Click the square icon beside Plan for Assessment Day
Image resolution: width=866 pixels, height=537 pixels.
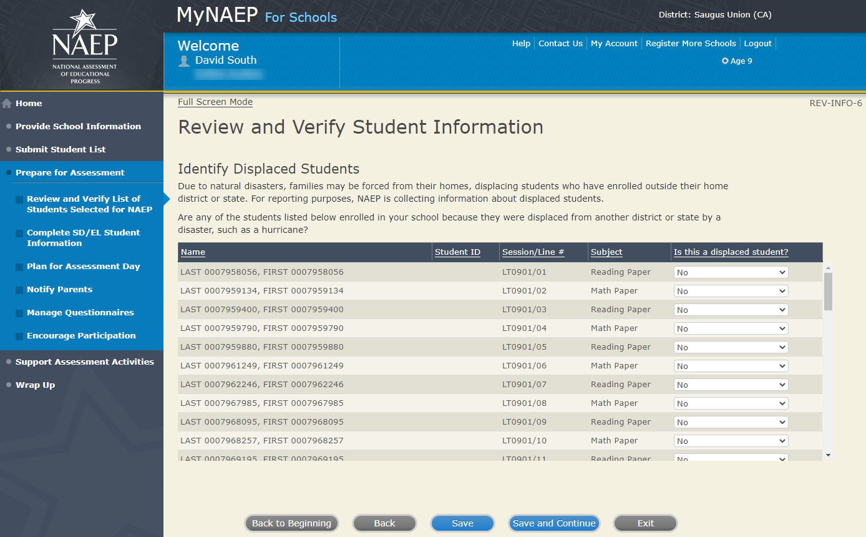click(19, 267)
